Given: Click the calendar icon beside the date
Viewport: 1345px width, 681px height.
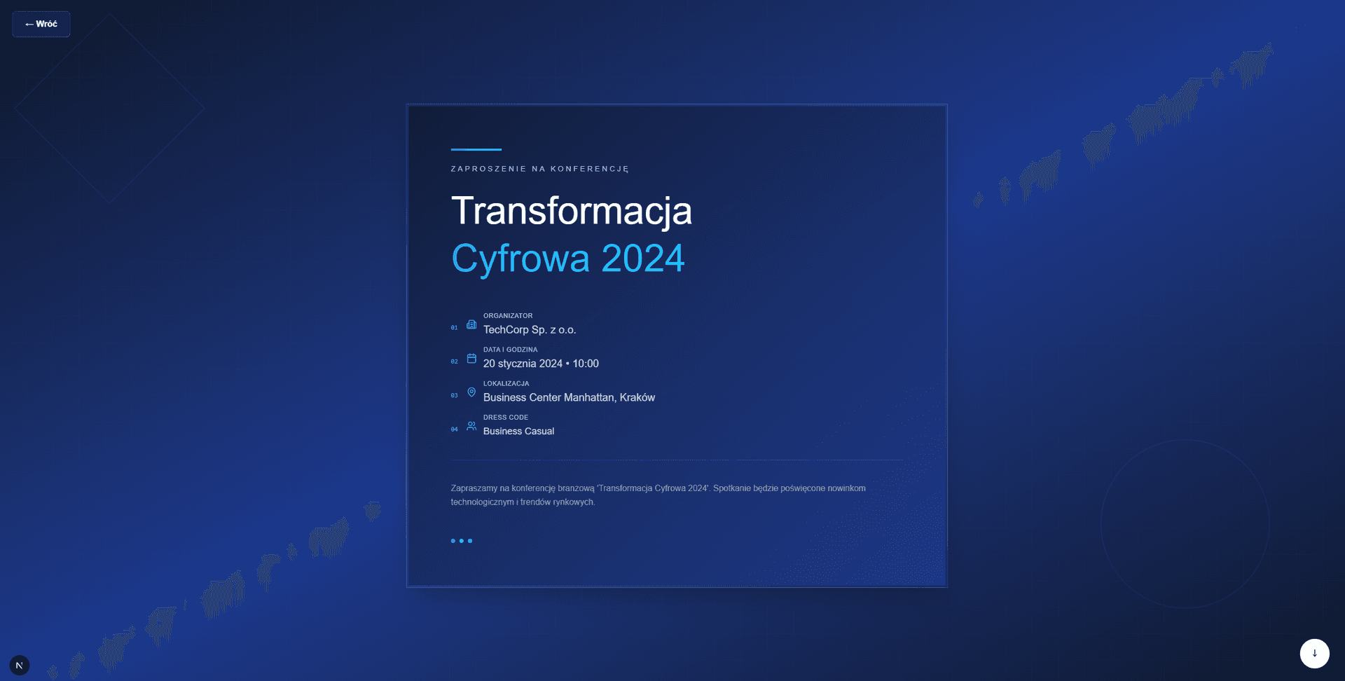Looking at the screenshot, I should point(471,359).
